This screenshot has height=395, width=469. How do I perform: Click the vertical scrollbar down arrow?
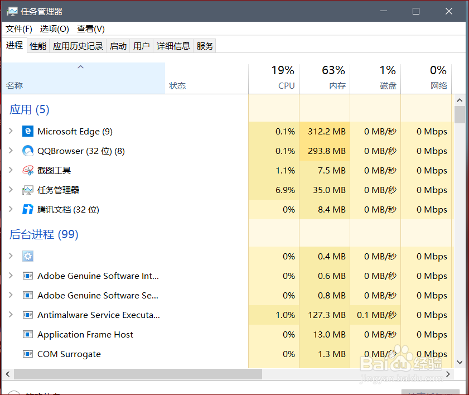(x=460, y=362)
